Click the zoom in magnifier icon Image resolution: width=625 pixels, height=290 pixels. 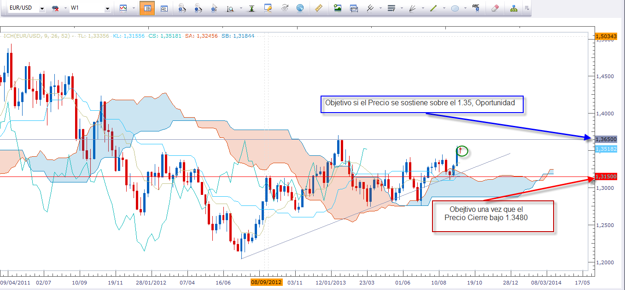pyautogui.click(x=181, y=8)
